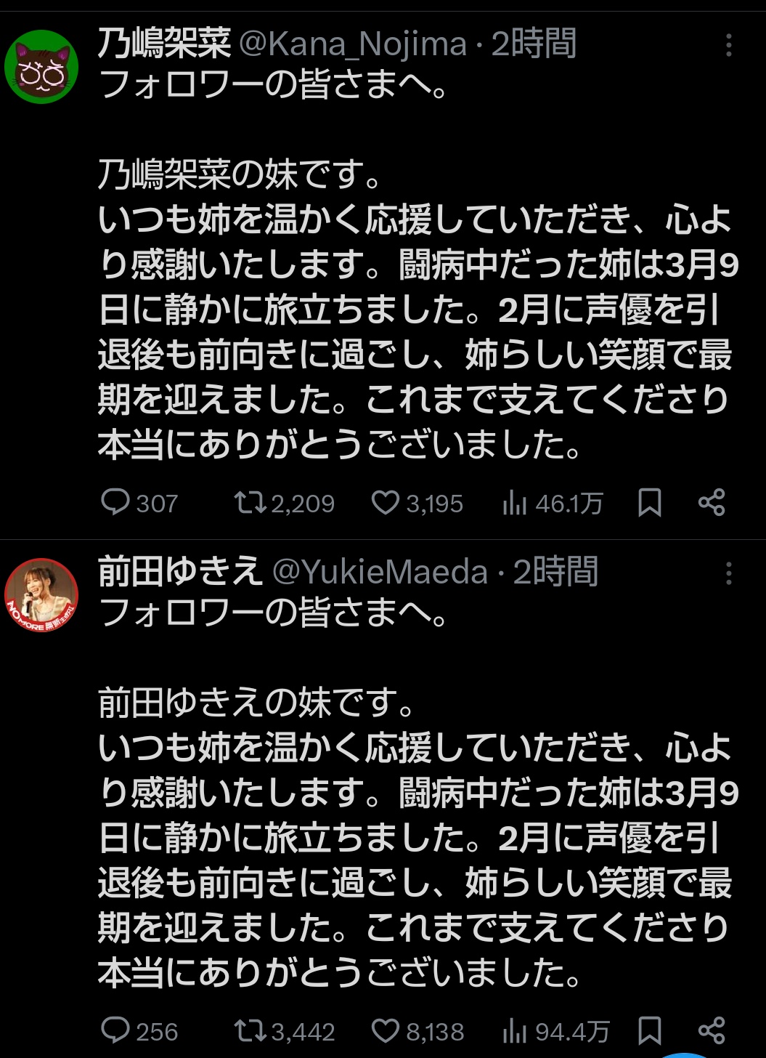Click the 乃嶋架菜 display name
The width and height of the screenshot is (766, 1058).
[x=164, y=45]
